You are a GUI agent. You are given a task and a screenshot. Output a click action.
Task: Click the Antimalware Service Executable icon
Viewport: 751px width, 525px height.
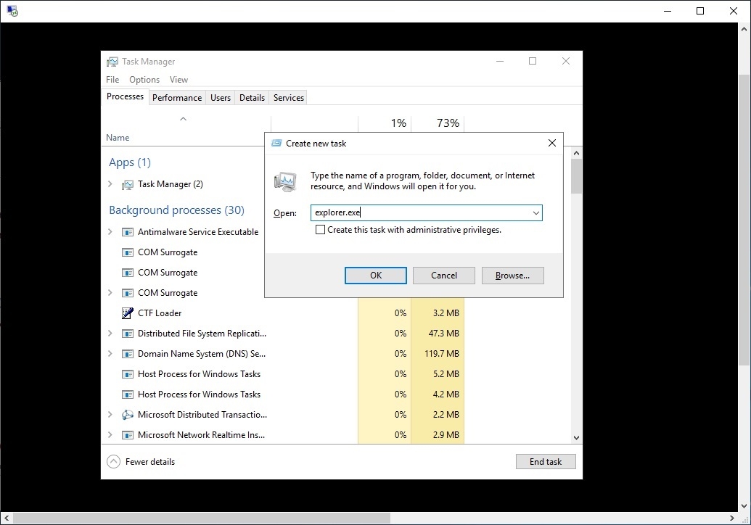pyautogui.click(x=128, y=232)
